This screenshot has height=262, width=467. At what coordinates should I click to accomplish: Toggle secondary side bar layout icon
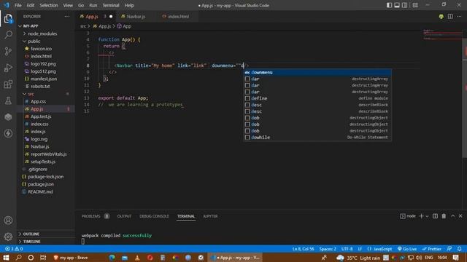[404, 5]
